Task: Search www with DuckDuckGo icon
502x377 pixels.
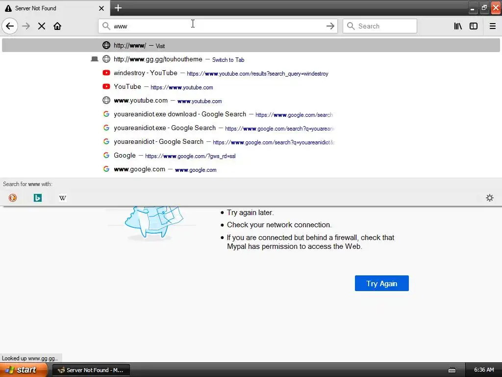Action: click(x=13, y=198)
